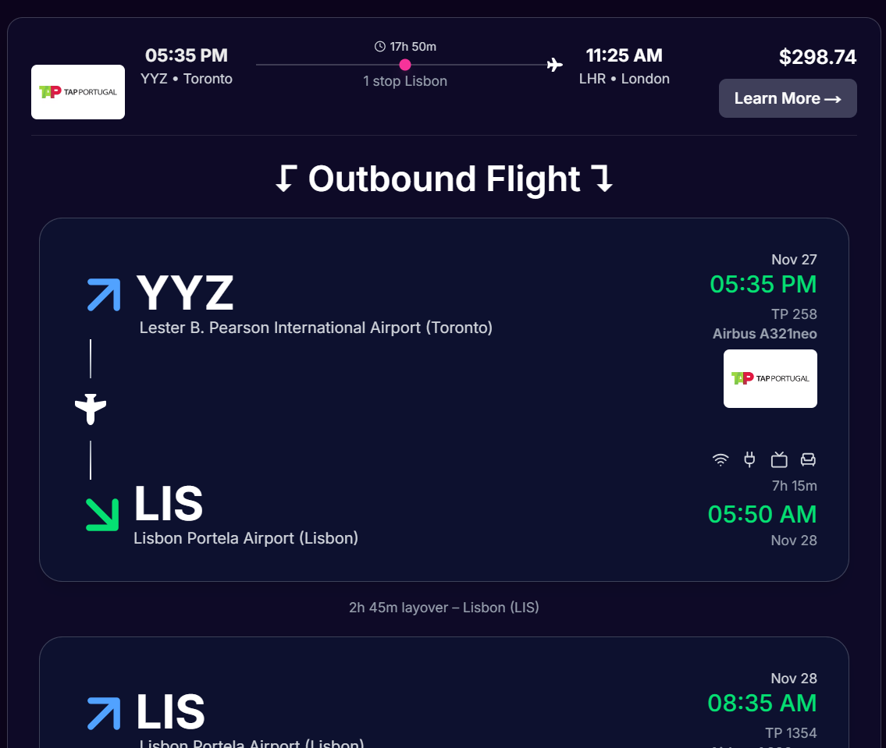
Task: Click the airplane icon at the route's end
Action: (x=554, y=65)
